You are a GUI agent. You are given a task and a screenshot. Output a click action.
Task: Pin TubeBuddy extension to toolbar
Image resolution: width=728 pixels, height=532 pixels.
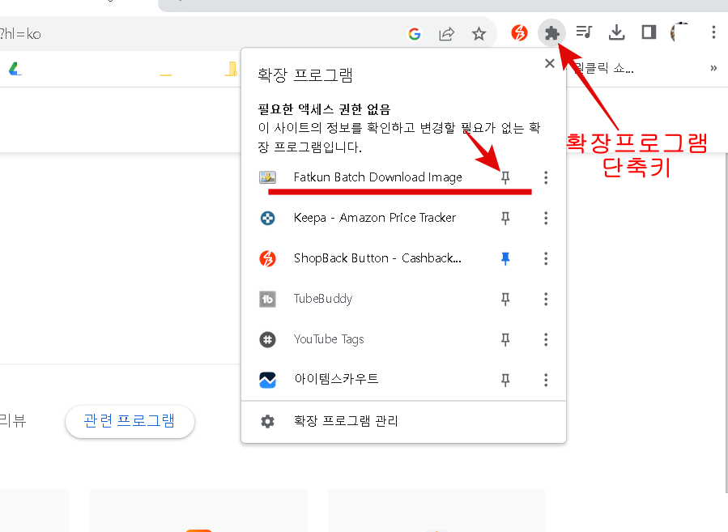click(x=505, y=299)
